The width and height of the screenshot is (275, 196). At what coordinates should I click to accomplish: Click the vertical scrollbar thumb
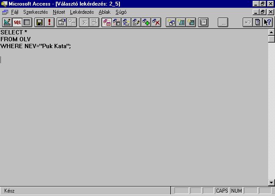tap(271, 39)
